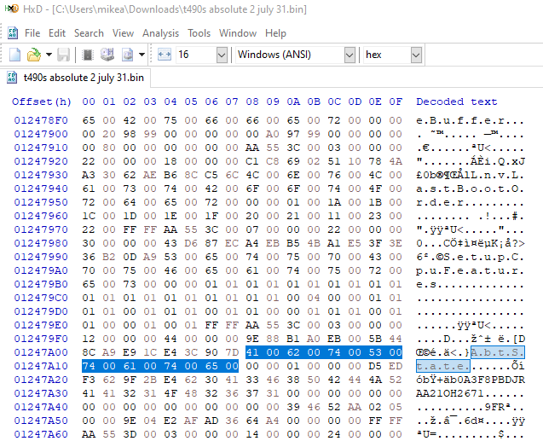
Task: Click the Open disk icon
Action: click(107, 55)
